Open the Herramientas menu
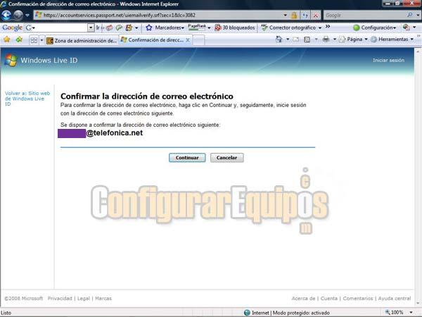This screenshot has width=422, height=317. point(392,39)
